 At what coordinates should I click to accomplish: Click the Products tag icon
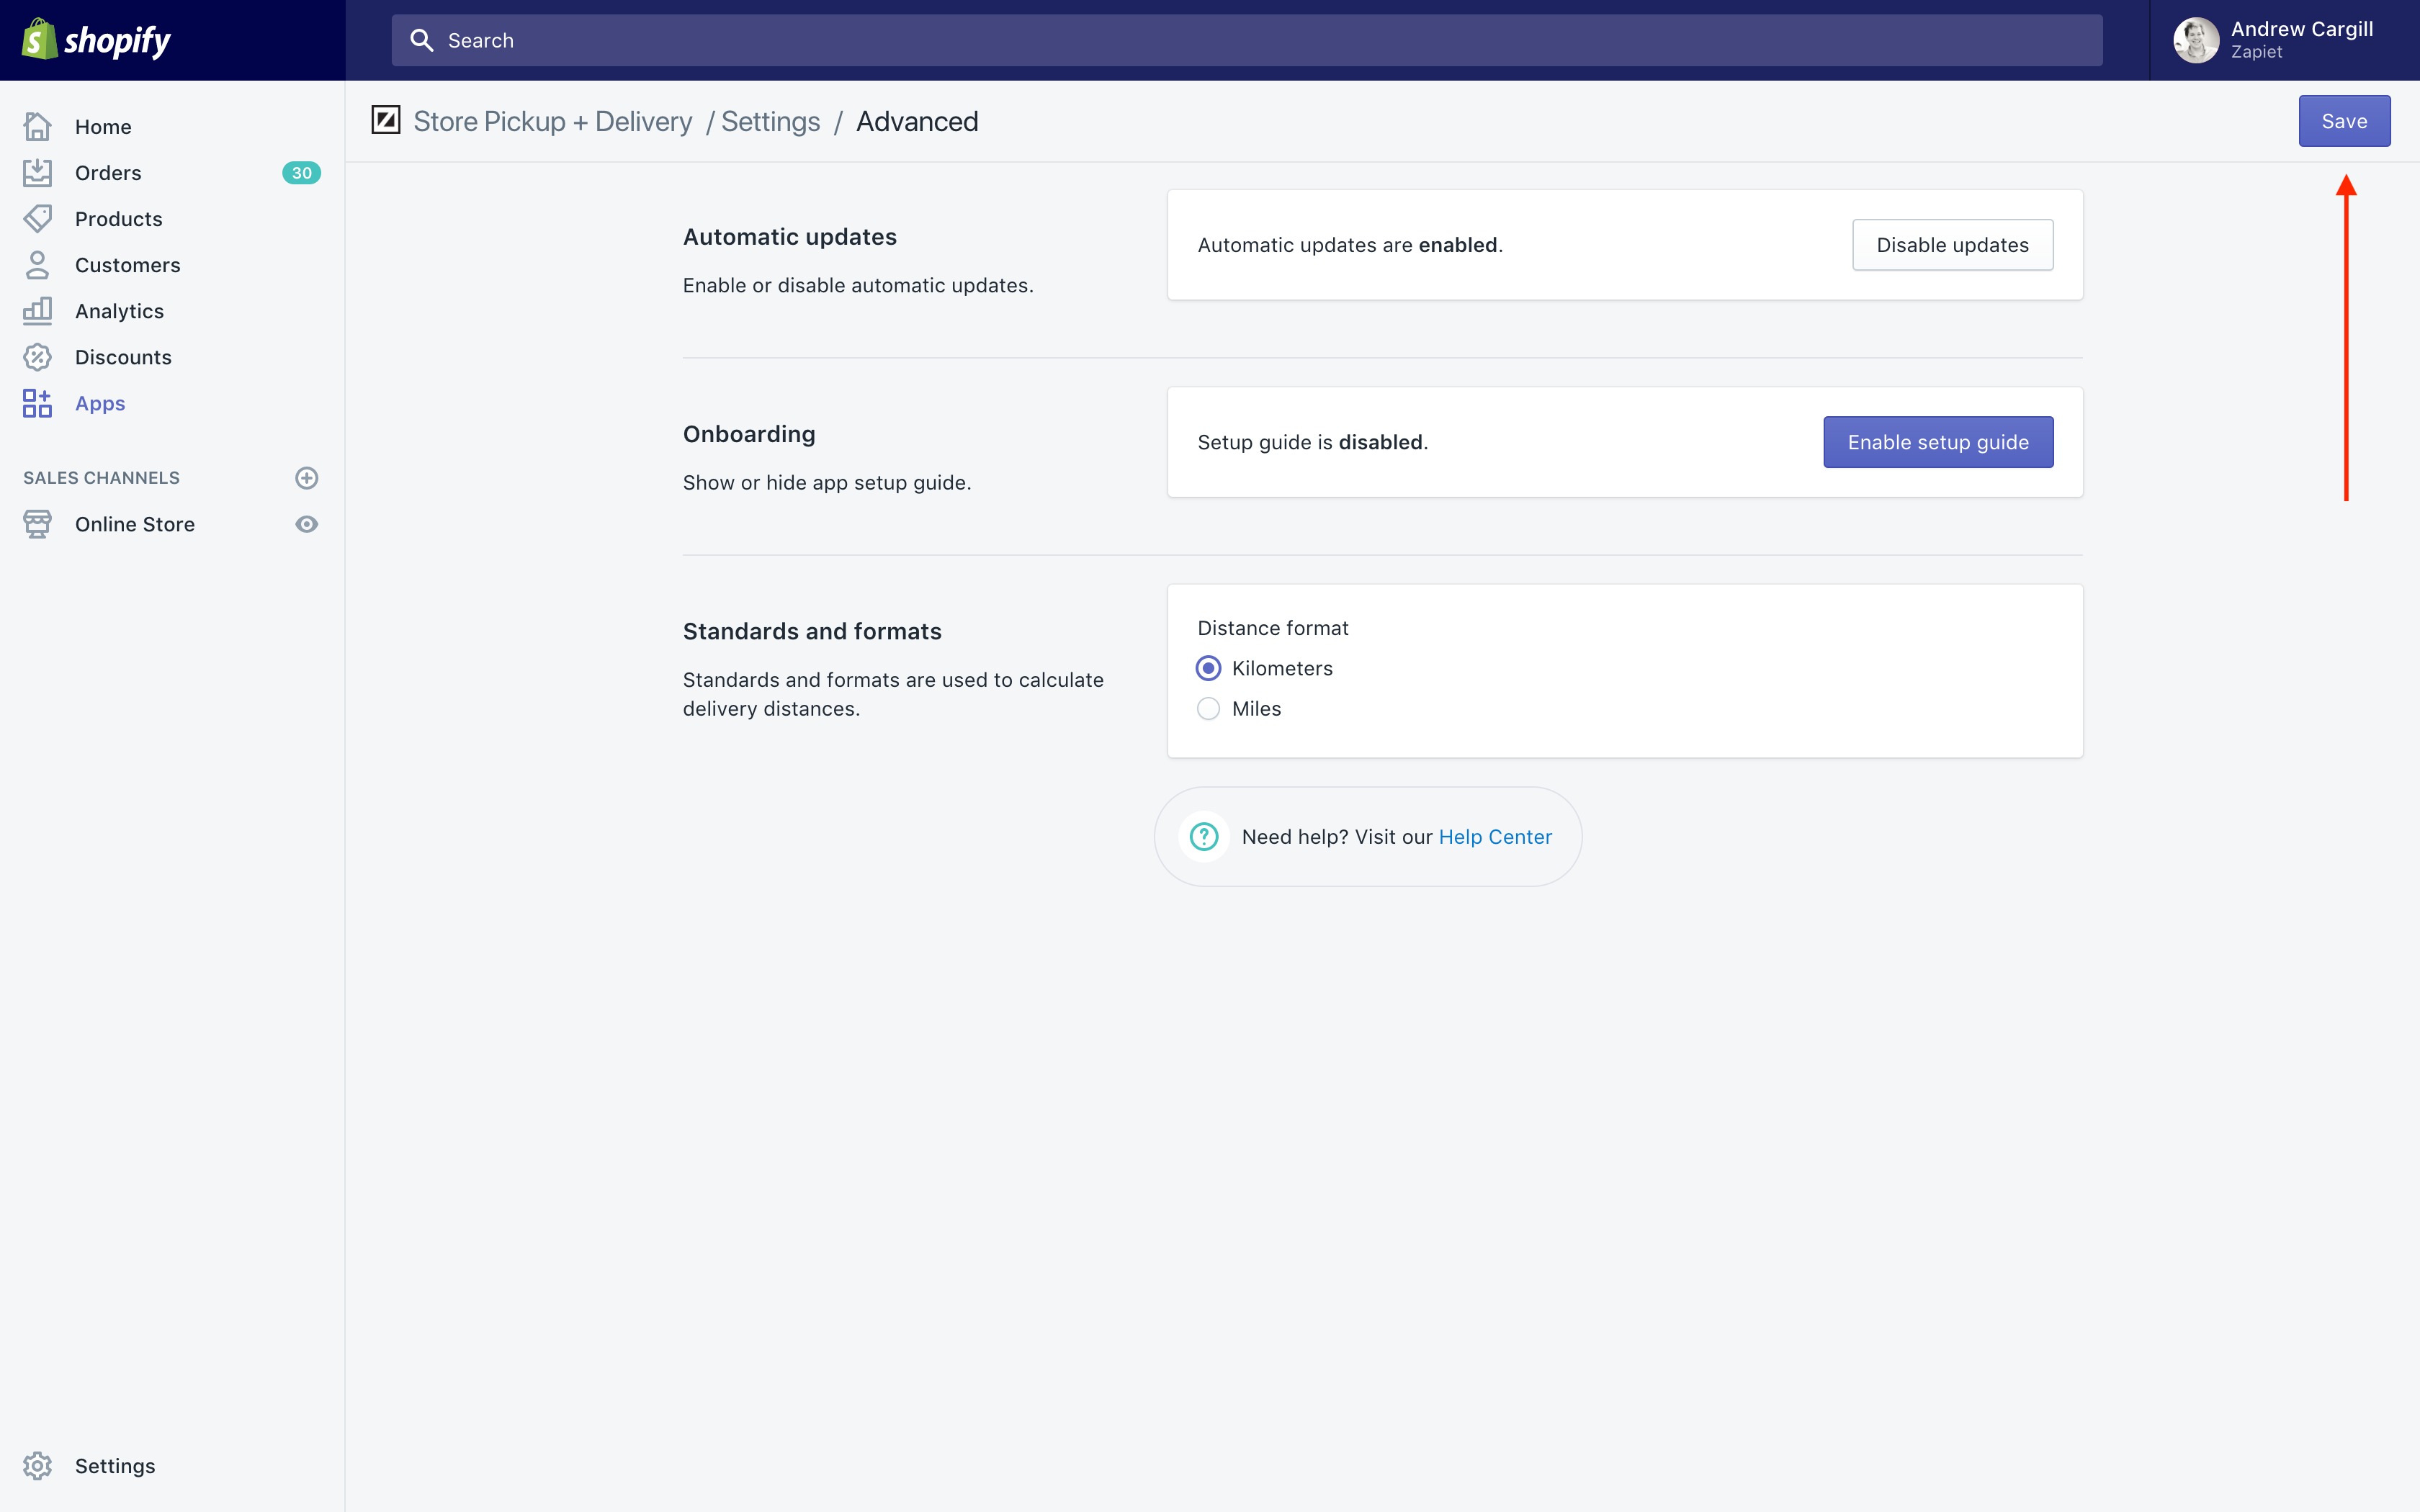click(x=37, y=219)
